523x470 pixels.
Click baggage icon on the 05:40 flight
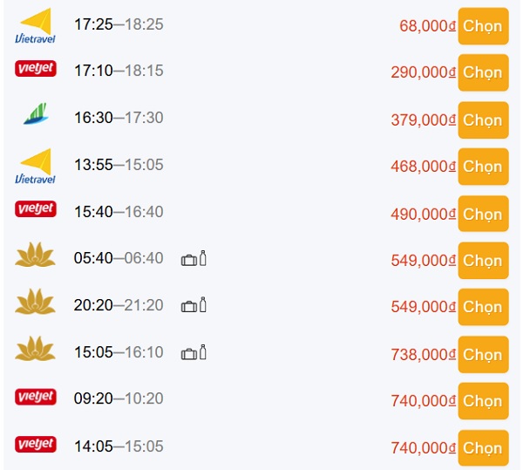click(x=189, y=260)
